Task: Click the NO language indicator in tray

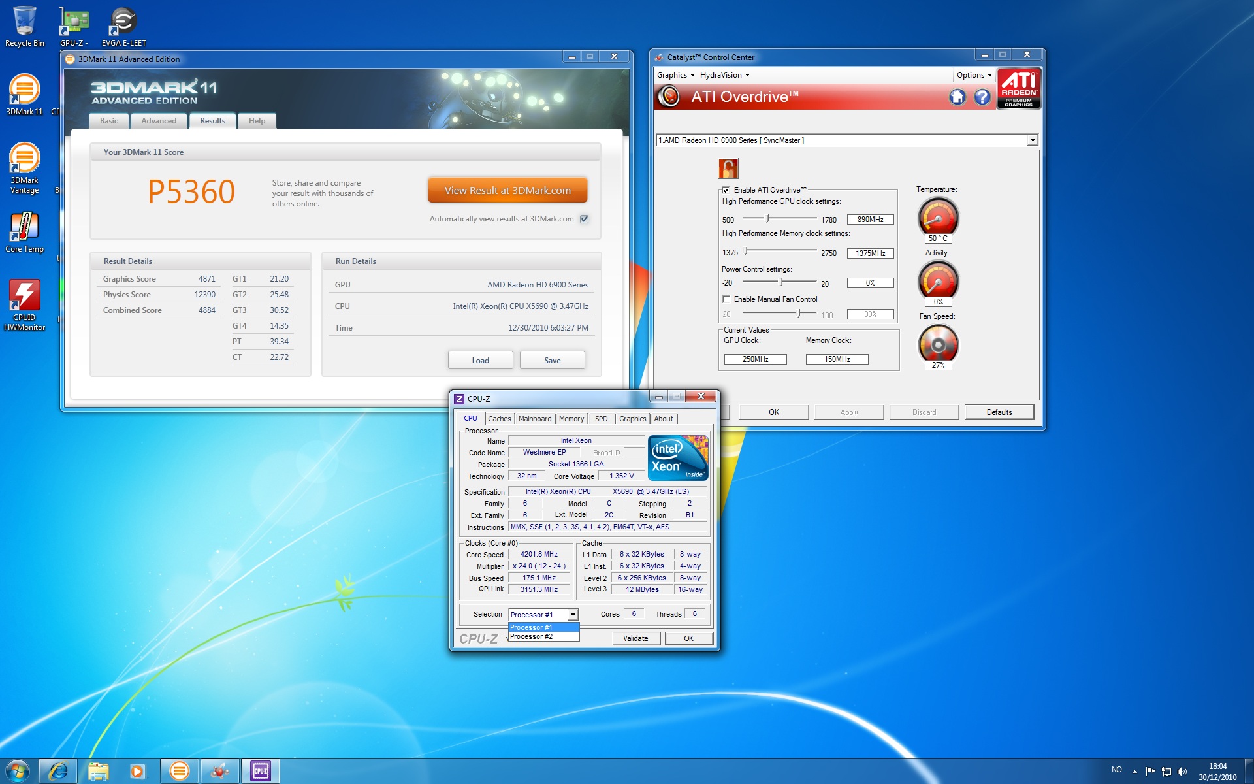Action: (1117, 770)
